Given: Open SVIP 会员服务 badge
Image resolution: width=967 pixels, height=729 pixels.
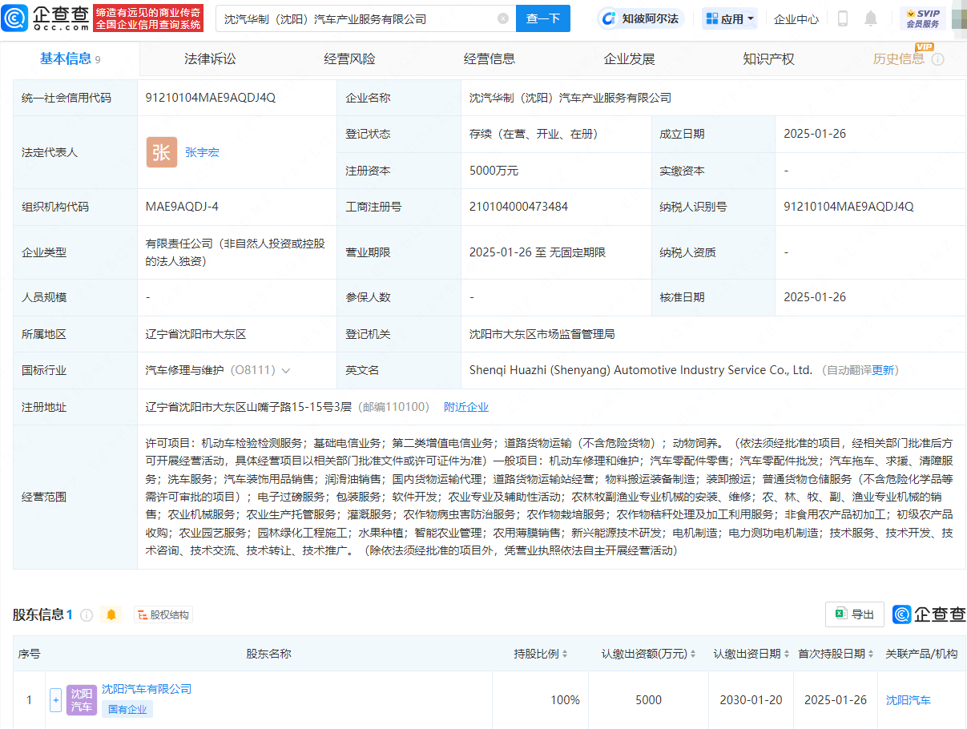Looking at the screenshot, I should pyautogui.click(x=923, y=18).
